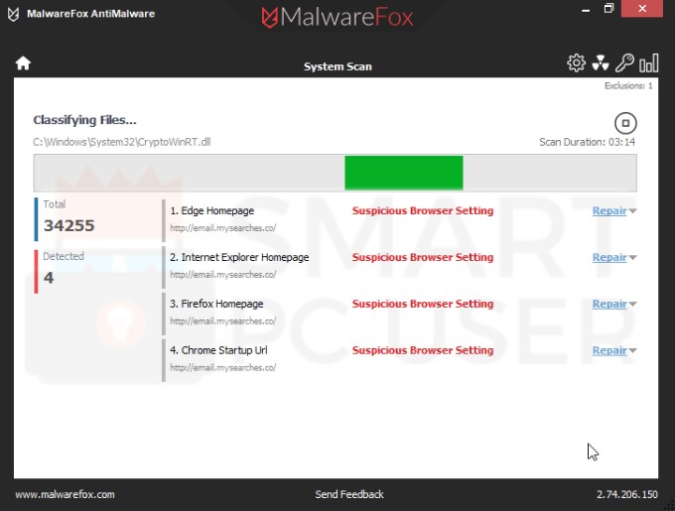Image resolution: width=675 pixels, height=511 pixels.
Task: Expand the Firefox Homepage repair dropdown arrow
Action: click(632, 304)
